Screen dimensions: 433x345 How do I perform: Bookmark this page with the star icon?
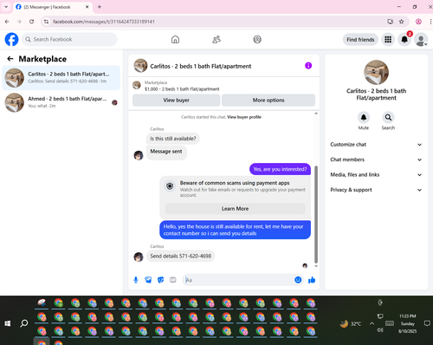(401, 22)
